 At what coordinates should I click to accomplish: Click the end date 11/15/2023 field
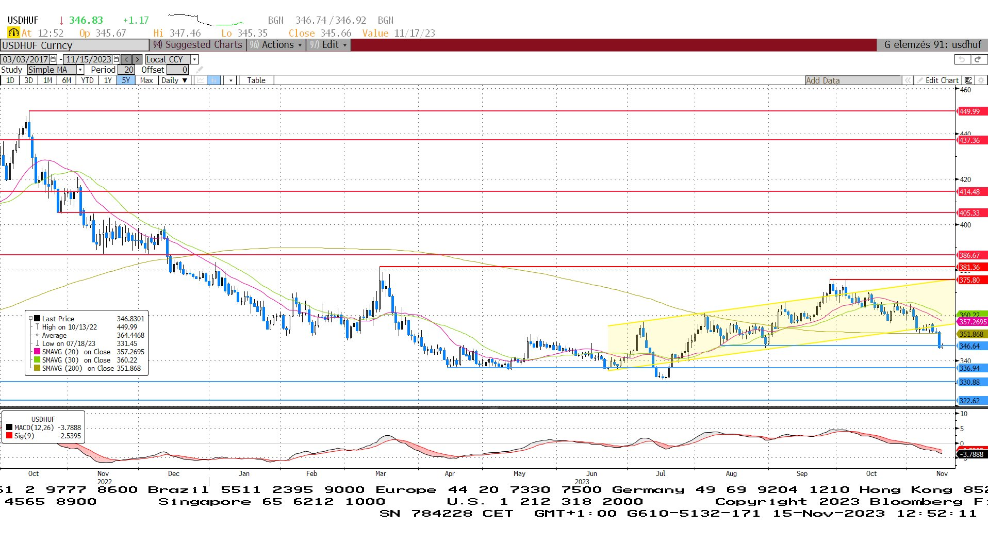[x=89, y=59]
